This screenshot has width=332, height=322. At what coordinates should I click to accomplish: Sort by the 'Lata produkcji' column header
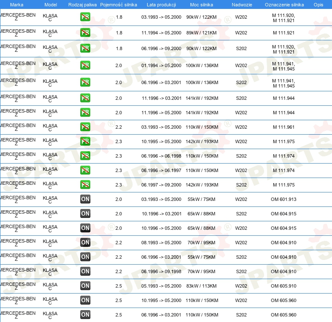pyautogui.click(x=161, y=5)
